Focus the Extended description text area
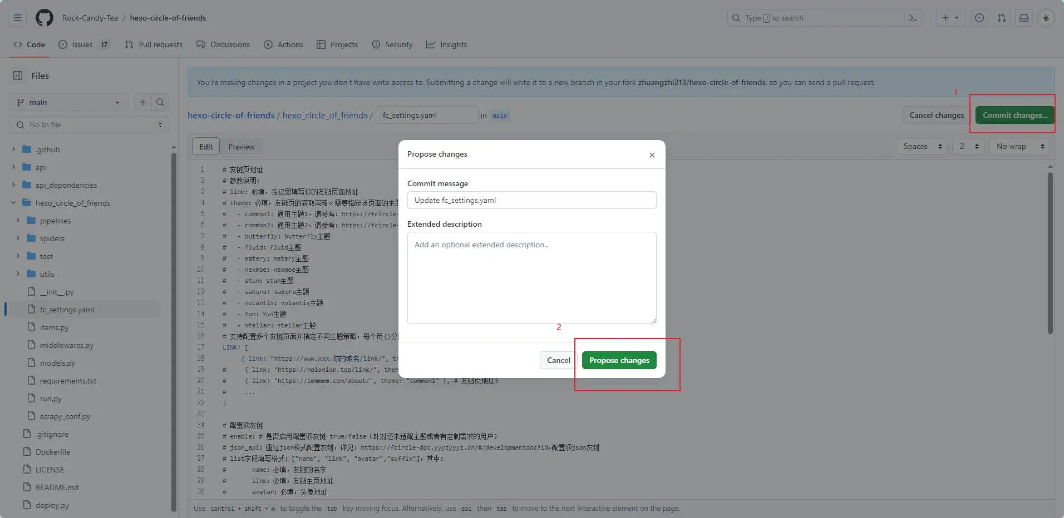 (x=531, y=278)
